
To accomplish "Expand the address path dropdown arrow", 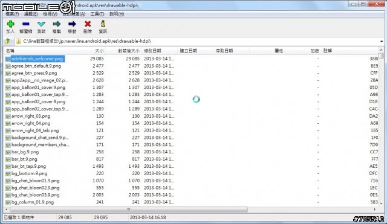I will tap(382, 42).
